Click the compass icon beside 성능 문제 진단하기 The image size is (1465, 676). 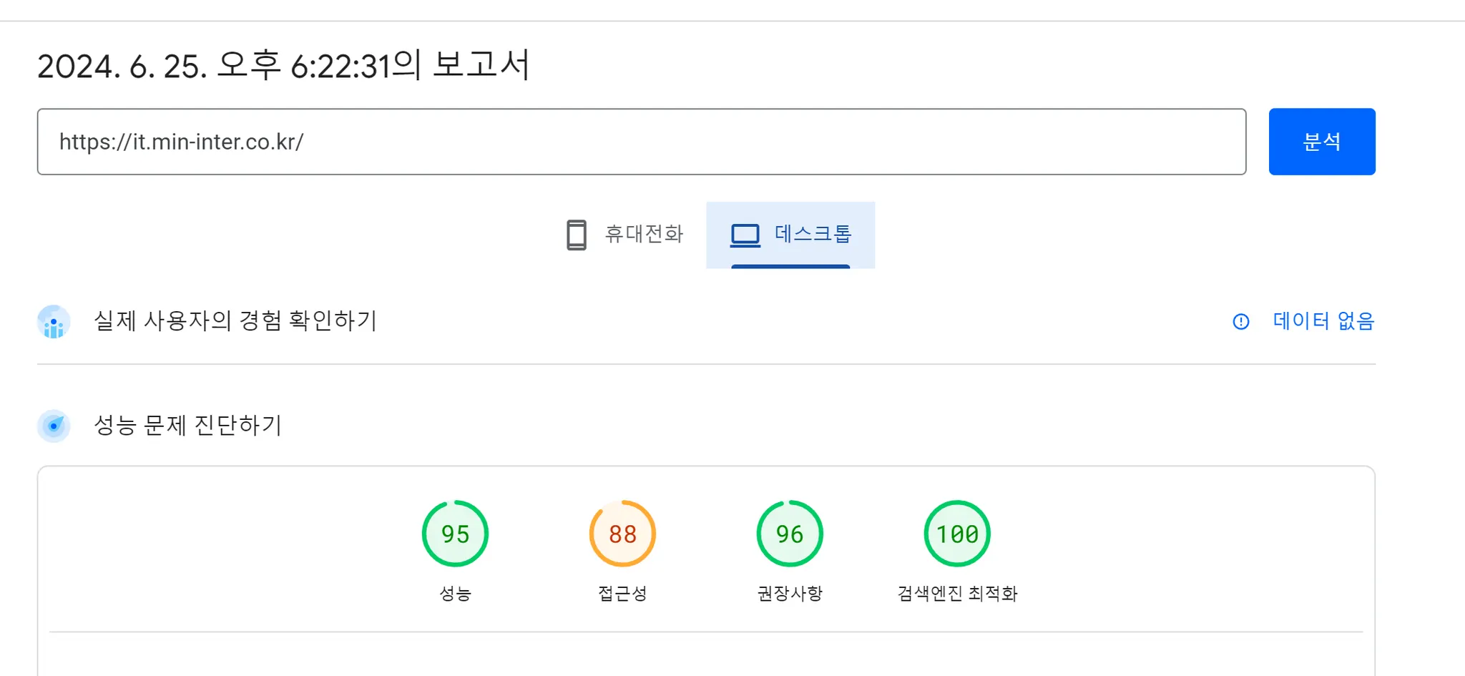click(54, 426)
